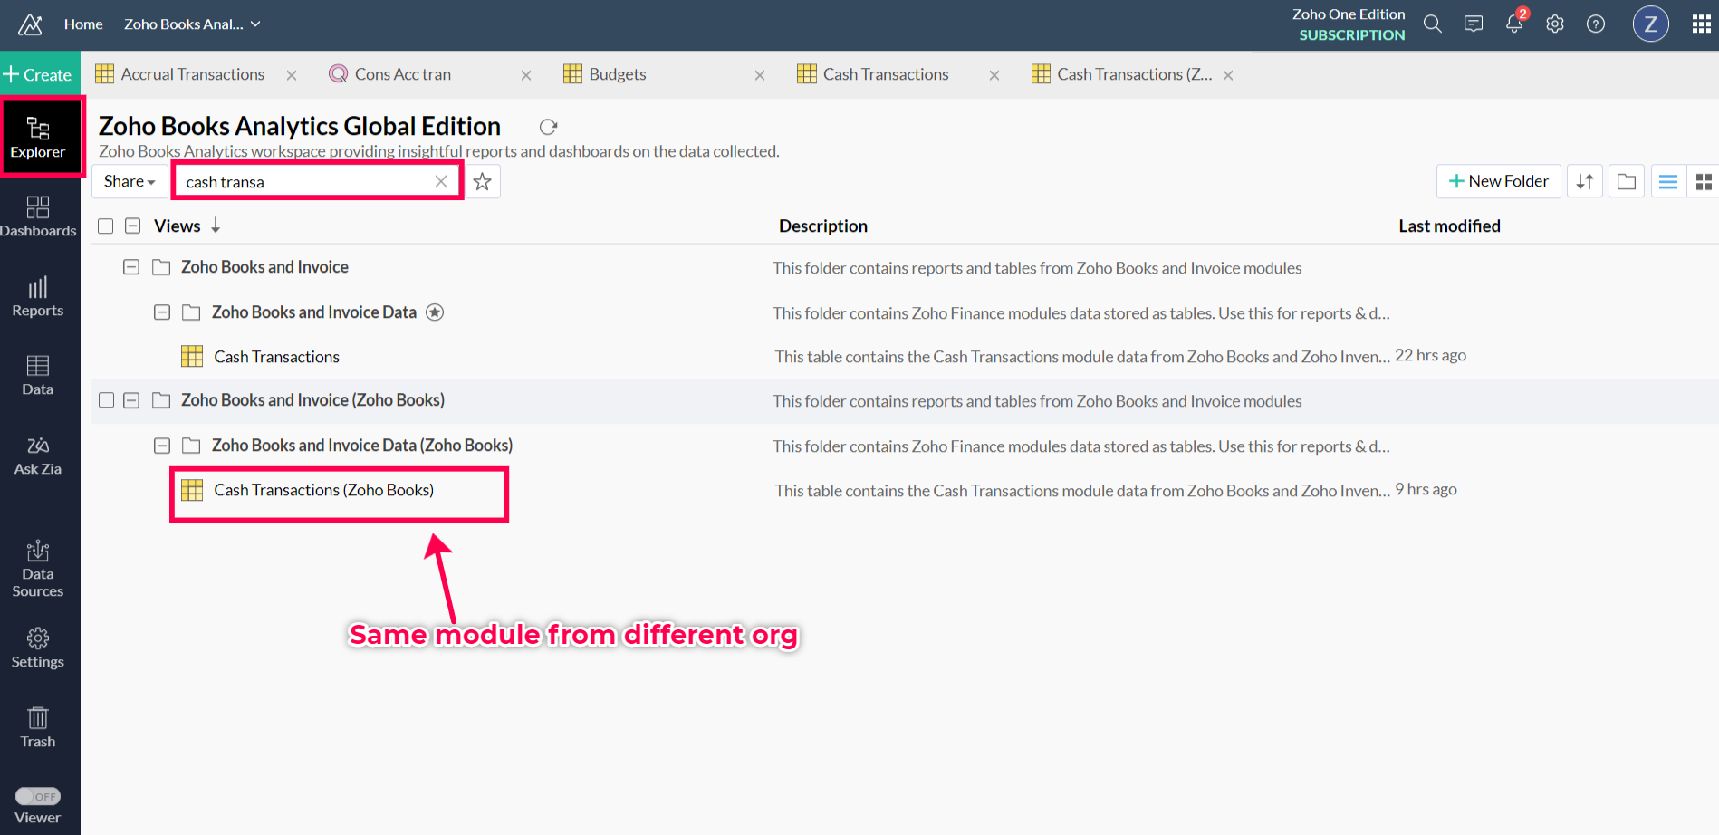Open the help question mark icon

(1596, 24)
